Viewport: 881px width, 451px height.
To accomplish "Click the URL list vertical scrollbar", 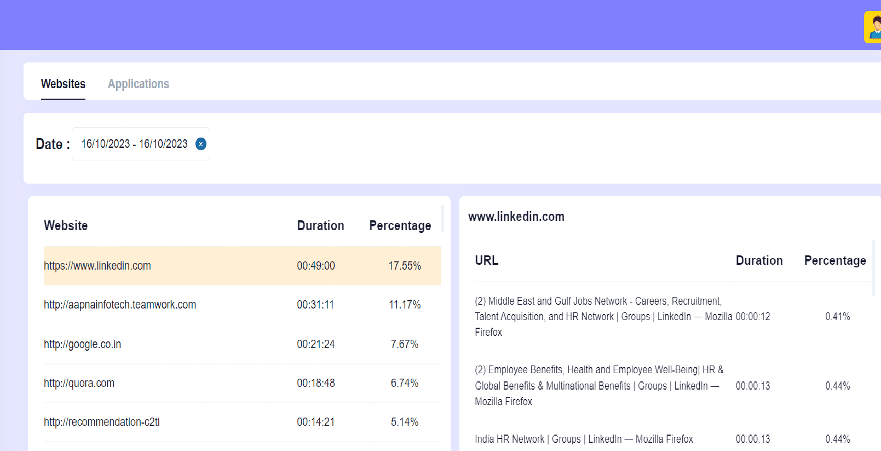I will (873, 268).
